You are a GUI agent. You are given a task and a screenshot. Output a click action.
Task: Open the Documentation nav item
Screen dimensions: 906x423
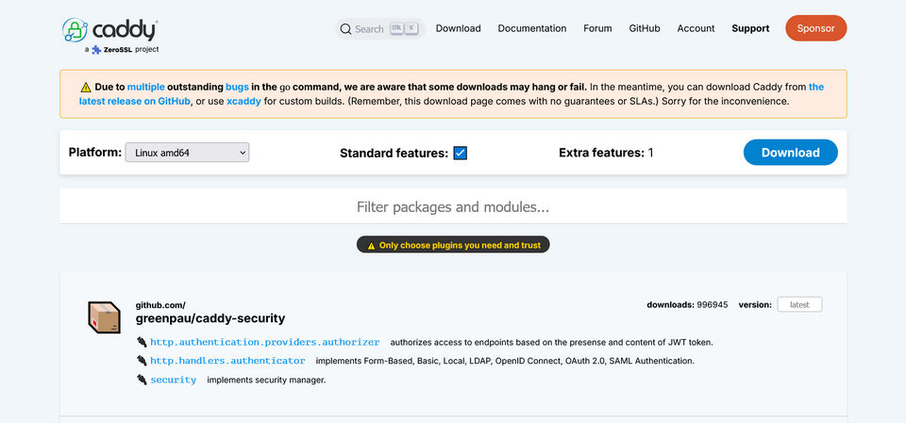pyautogui.click(x=532, y=28)
